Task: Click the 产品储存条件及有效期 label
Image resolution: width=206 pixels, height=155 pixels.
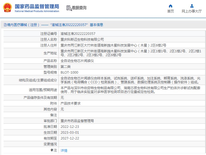Action: pyautogui.click(x=40, y=97)
